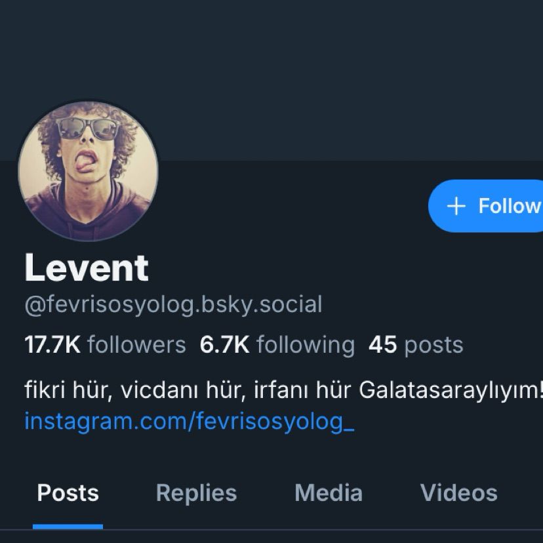
Task: Switch to the Videos tab
Action: (x=458, y=493)
